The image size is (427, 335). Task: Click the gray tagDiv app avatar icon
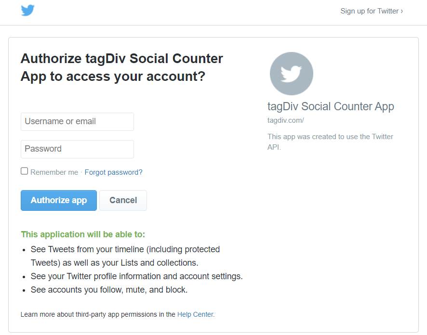(x=292, y=74)
